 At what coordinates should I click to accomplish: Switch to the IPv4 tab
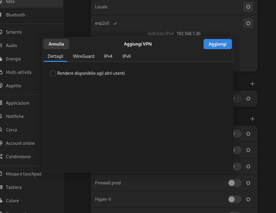[x=108, y=56]
